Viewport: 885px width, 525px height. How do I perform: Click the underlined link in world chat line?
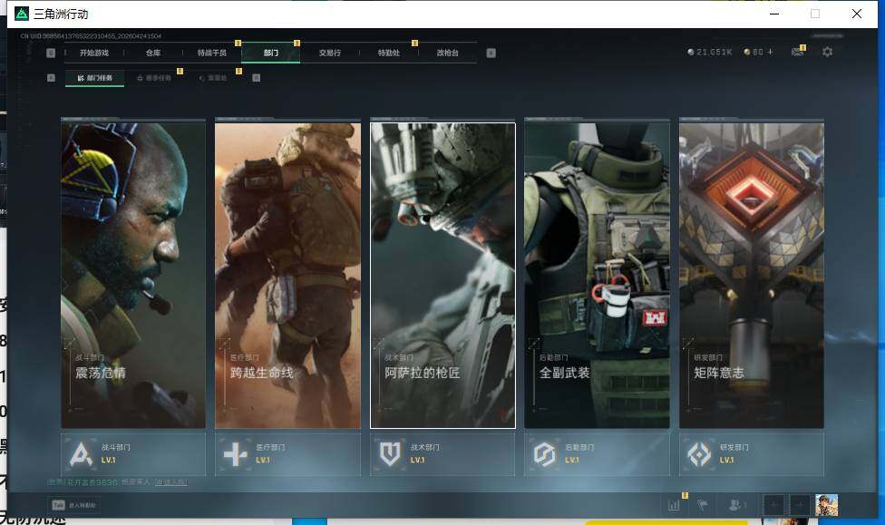tap(171, 482)
